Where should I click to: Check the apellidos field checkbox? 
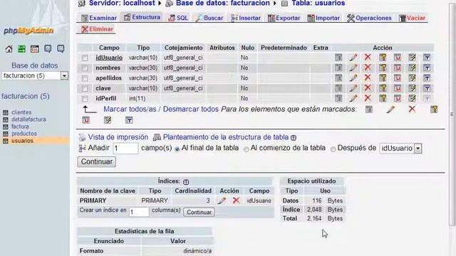(x=85, y=78)
